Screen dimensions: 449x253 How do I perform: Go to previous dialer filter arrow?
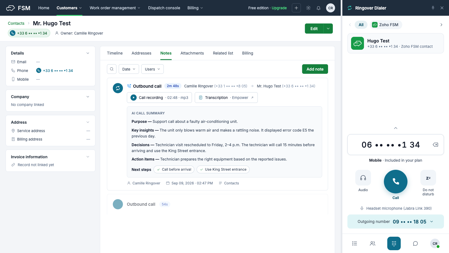350,25
